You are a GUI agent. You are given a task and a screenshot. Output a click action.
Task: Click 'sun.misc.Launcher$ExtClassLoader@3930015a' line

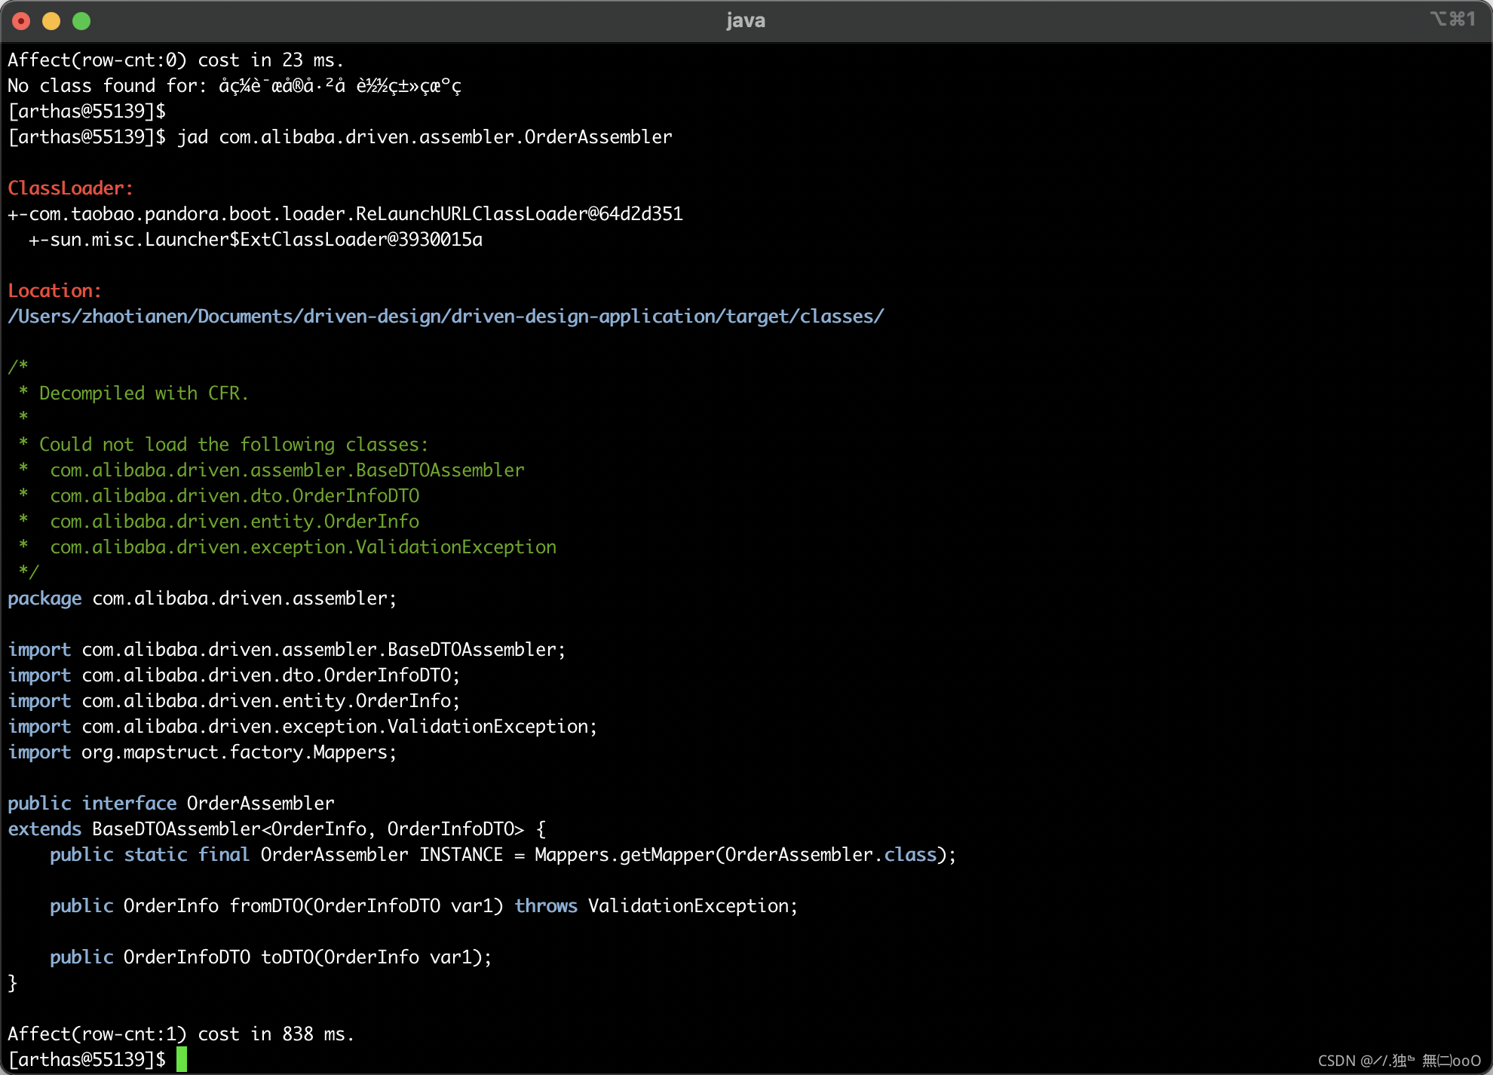coord(256,240)
